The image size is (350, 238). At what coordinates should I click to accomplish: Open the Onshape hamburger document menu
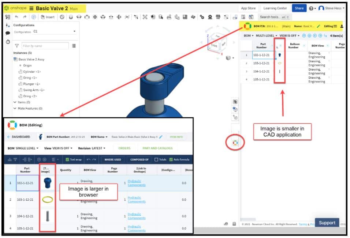tap(31, 8)
